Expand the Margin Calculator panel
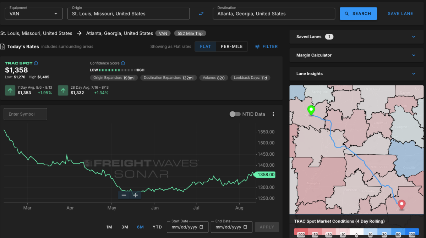This screenshot has width=426, height=238. (x=356, y=55)
